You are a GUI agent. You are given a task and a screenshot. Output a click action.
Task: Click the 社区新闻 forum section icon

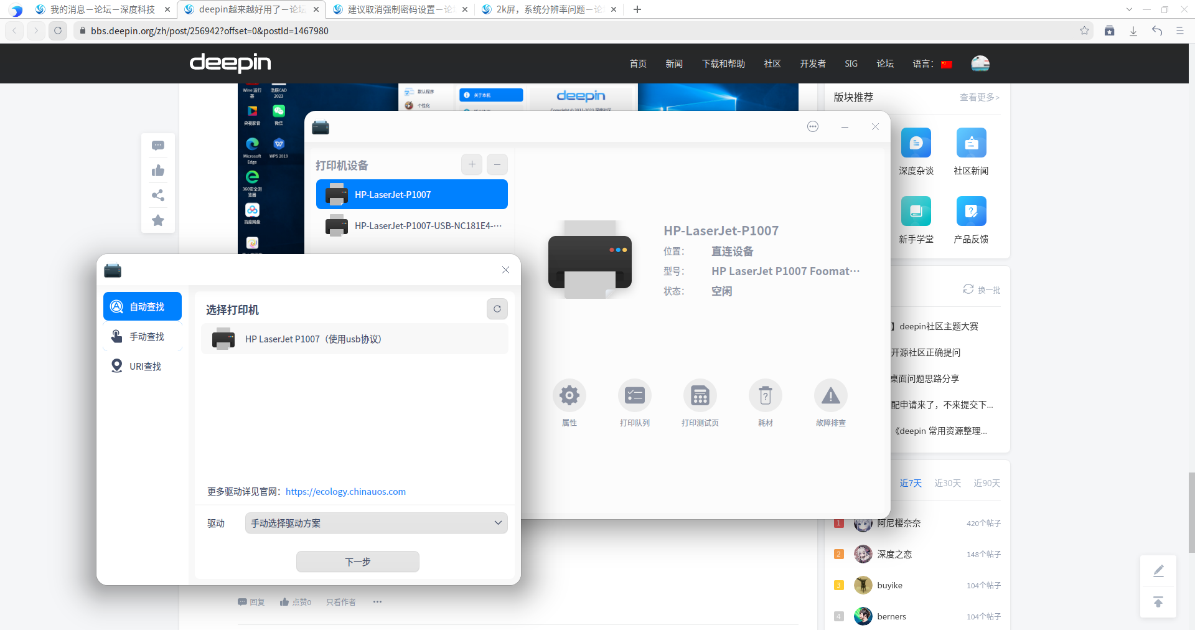tap(972, 143)
